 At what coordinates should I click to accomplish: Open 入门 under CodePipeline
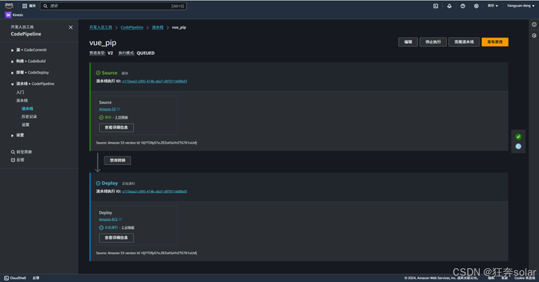pos(20,92)
